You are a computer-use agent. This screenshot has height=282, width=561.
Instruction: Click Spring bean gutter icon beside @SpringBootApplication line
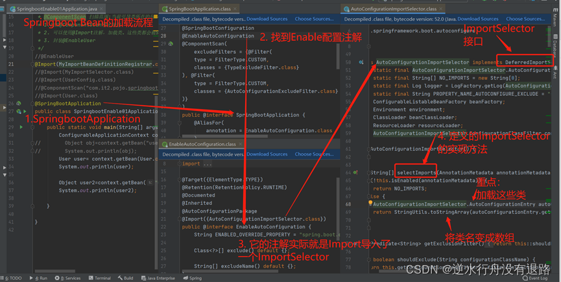(x=19, y=104)
